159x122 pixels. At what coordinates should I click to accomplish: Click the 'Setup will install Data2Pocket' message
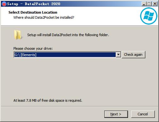tap(68, 35)
